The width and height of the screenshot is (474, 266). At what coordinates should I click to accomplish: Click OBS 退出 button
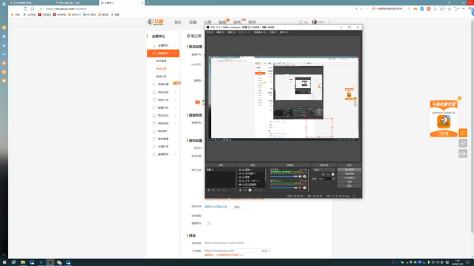click(x=349, y=186)
